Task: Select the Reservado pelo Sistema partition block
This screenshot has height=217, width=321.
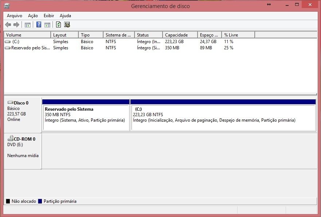Action: [86, 115]
